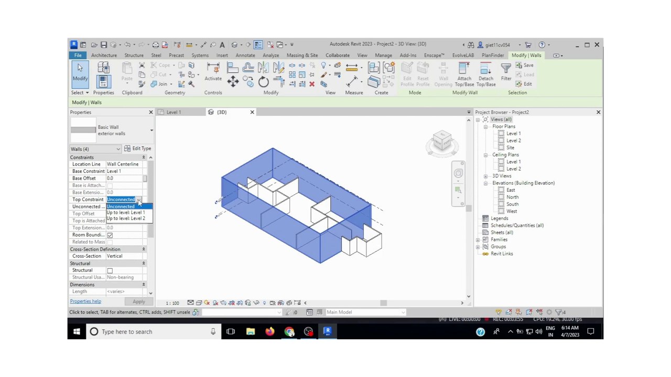
Task: Select the Move tool
Action: [233, 82]
